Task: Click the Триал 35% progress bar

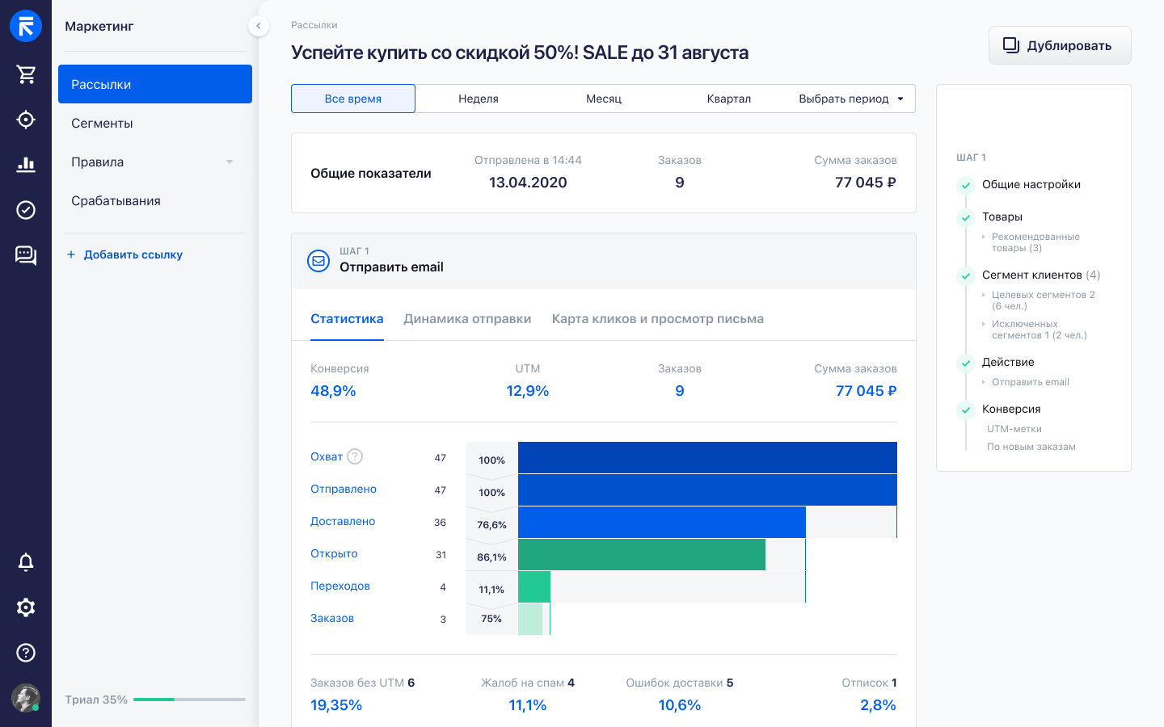Action: [x=189, y=700]
